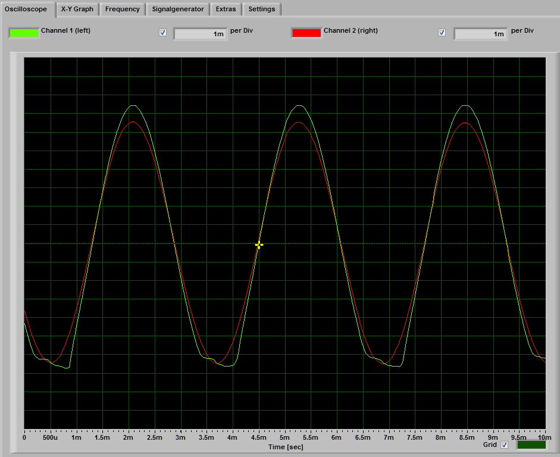This screenshot has height=457, width=560.
Task: Open the X-Y Graph tab
Action: pos(77,10)
